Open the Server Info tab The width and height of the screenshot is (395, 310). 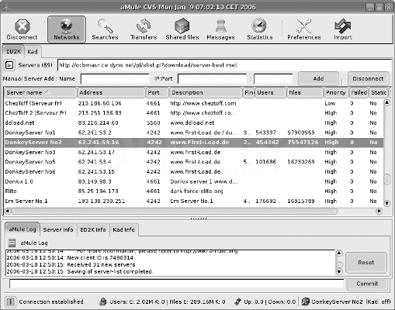click(58, 229)
